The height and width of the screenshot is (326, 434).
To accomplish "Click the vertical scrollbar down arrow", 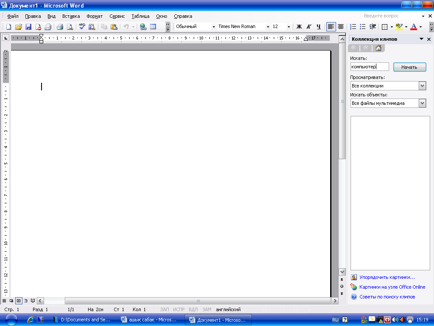I will [342, 272].
